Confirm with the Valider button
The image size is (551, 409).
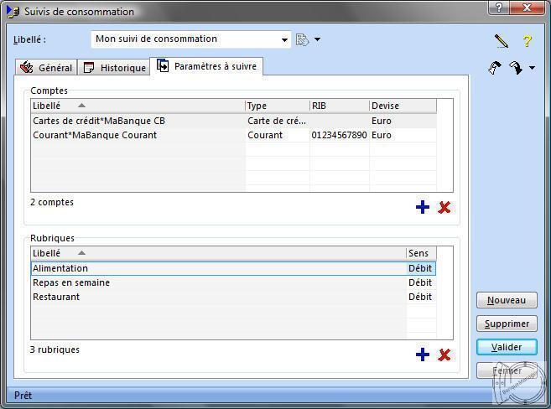coord(507,347)
